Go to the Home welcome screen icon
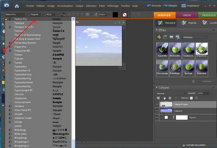Image resolution: width=217 pixels, height=148 pixels. pos(17,6)
